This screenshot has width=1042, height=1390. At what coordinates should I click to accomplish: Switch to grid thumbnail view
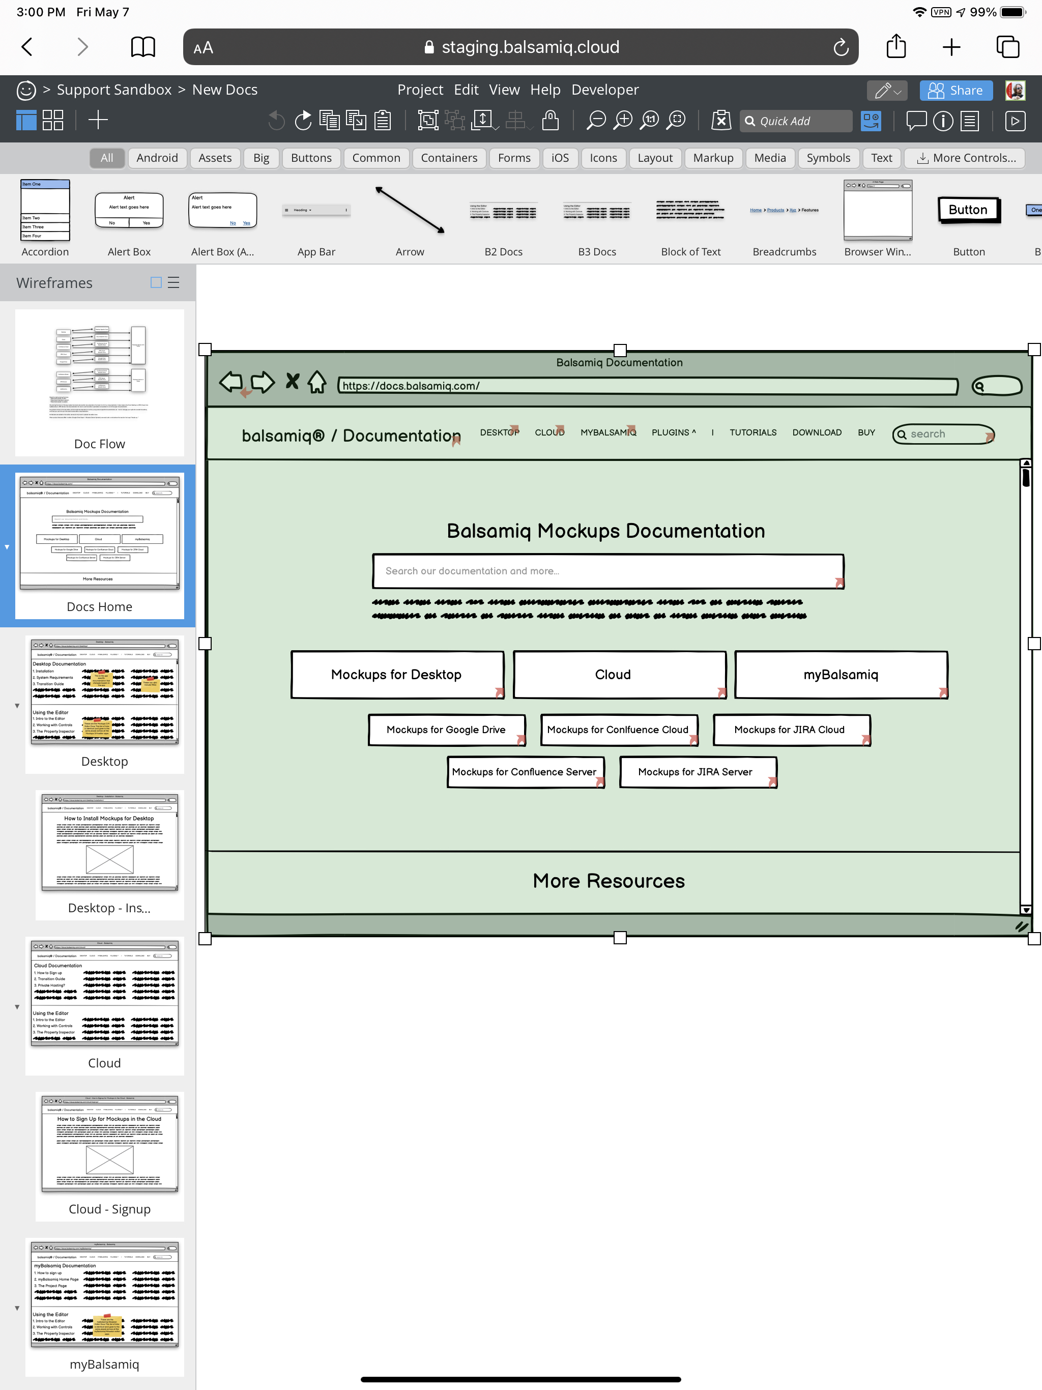53,120
